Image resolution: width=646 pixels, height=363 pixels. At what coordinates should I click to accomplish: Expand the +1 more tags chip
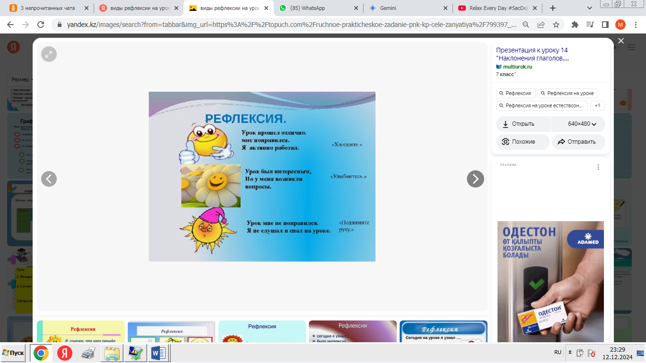click(x=597, y=106)
